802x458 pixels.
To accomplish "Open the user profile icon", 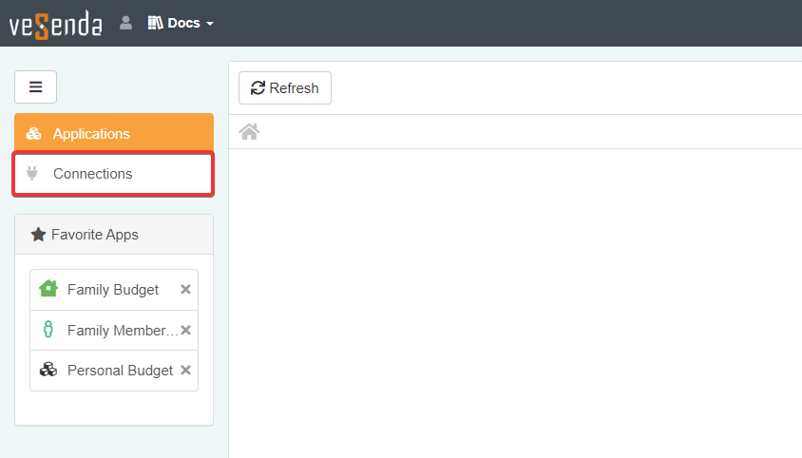I will (125, 23).
